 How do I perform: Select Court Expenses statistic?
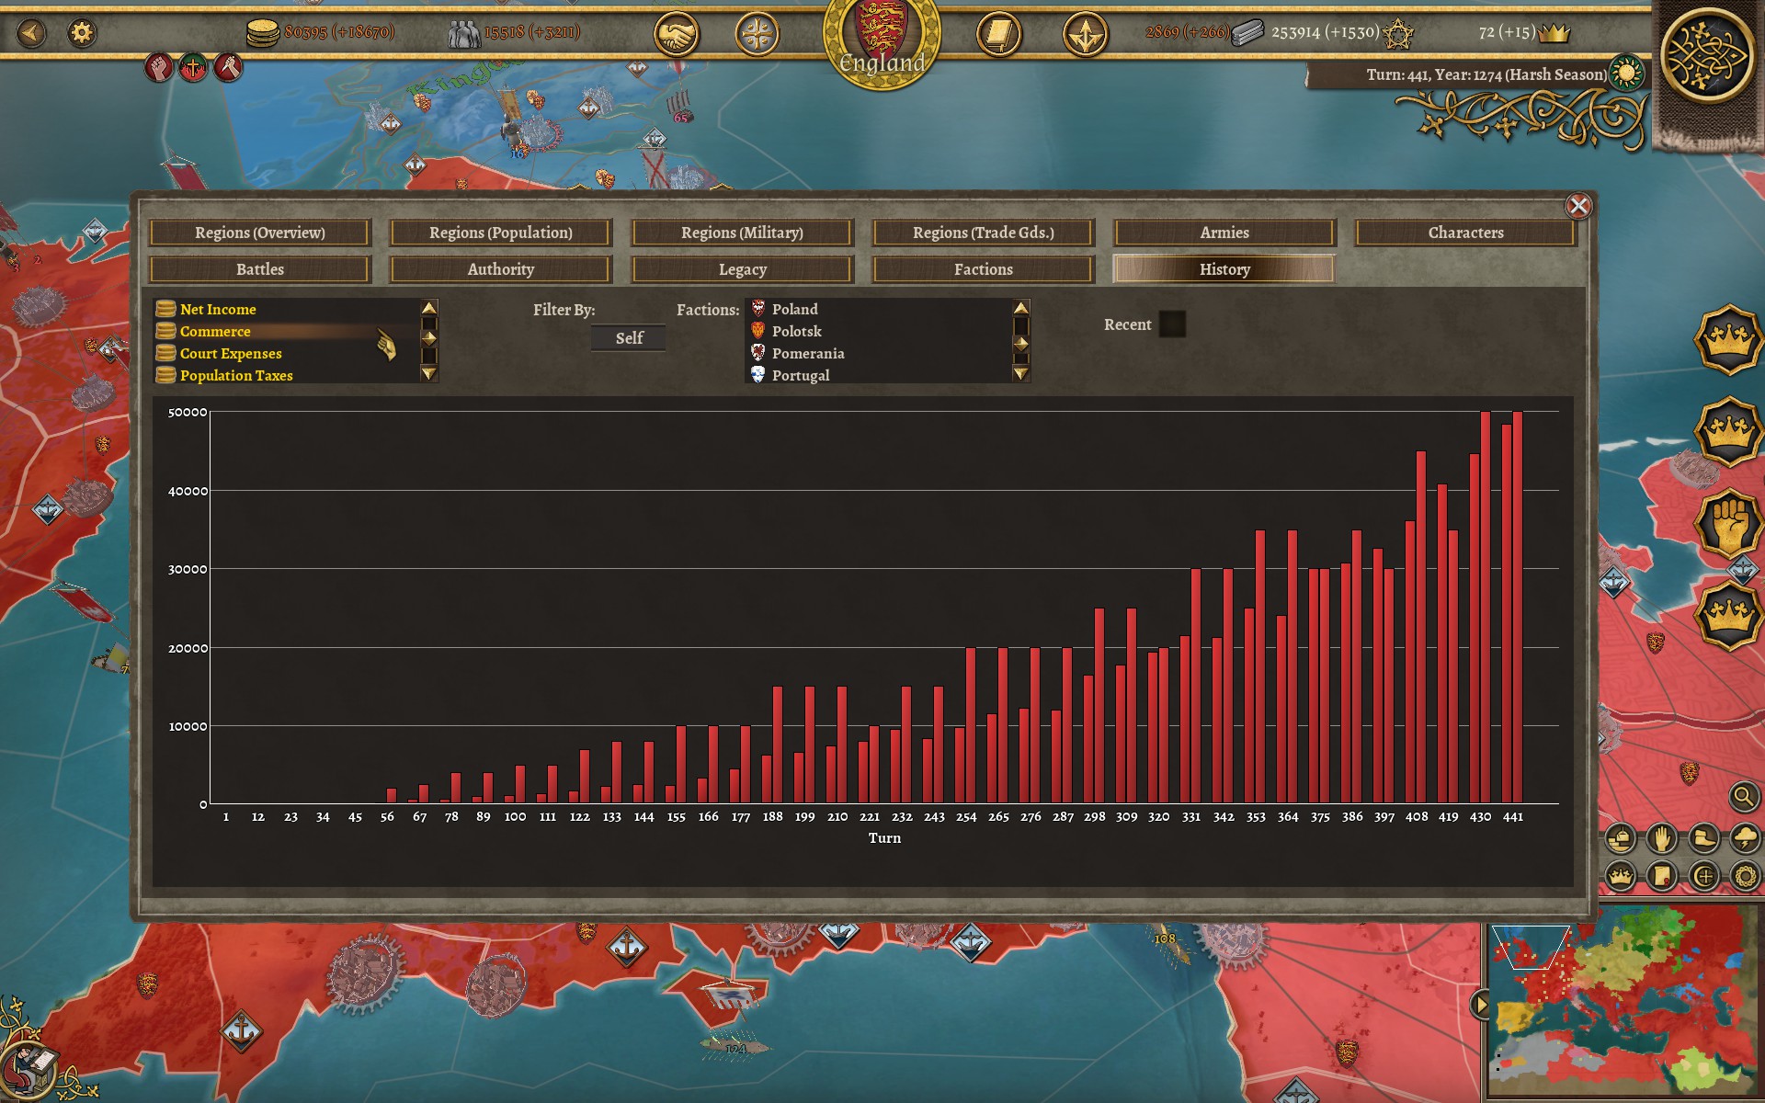click(287, 353)
